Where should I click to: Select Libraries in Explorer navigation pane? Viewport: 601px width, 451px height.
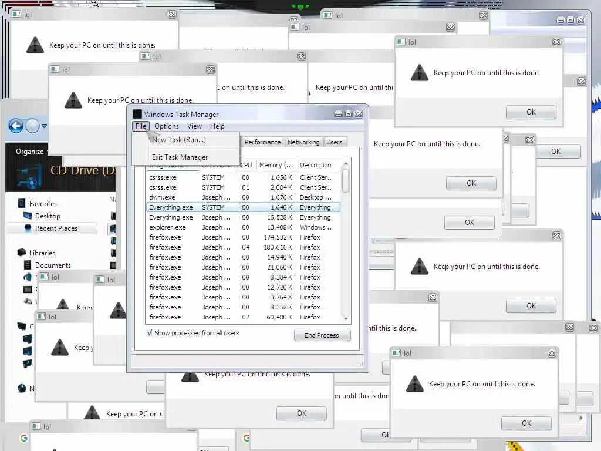click(x=42, y=253)
